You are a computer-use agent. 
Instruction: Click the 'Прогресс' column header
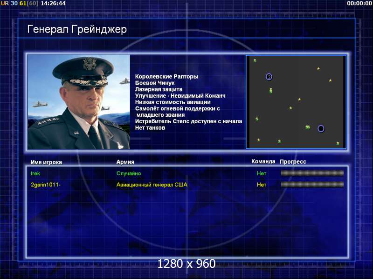293,162
